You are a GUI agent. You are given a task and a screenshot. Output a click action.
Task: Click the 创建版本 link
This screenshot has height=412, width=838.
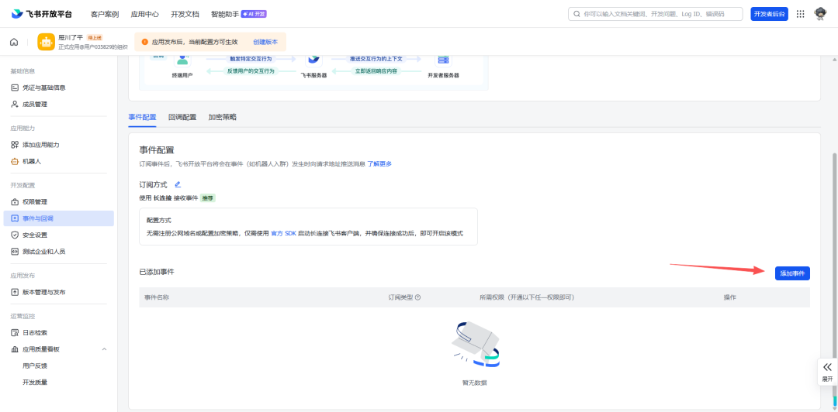coord(265,42)
